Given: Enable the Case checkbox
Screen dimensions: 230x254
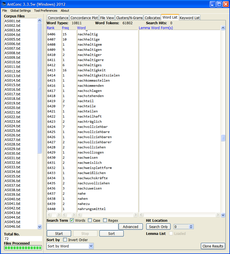Looking at the screenshot, I should tap(90, 220).
